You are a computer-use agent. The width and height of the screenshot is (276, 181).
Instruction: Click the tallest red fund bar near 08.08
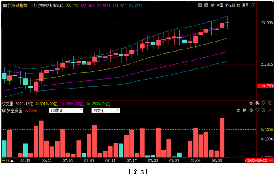coord(222,138)
